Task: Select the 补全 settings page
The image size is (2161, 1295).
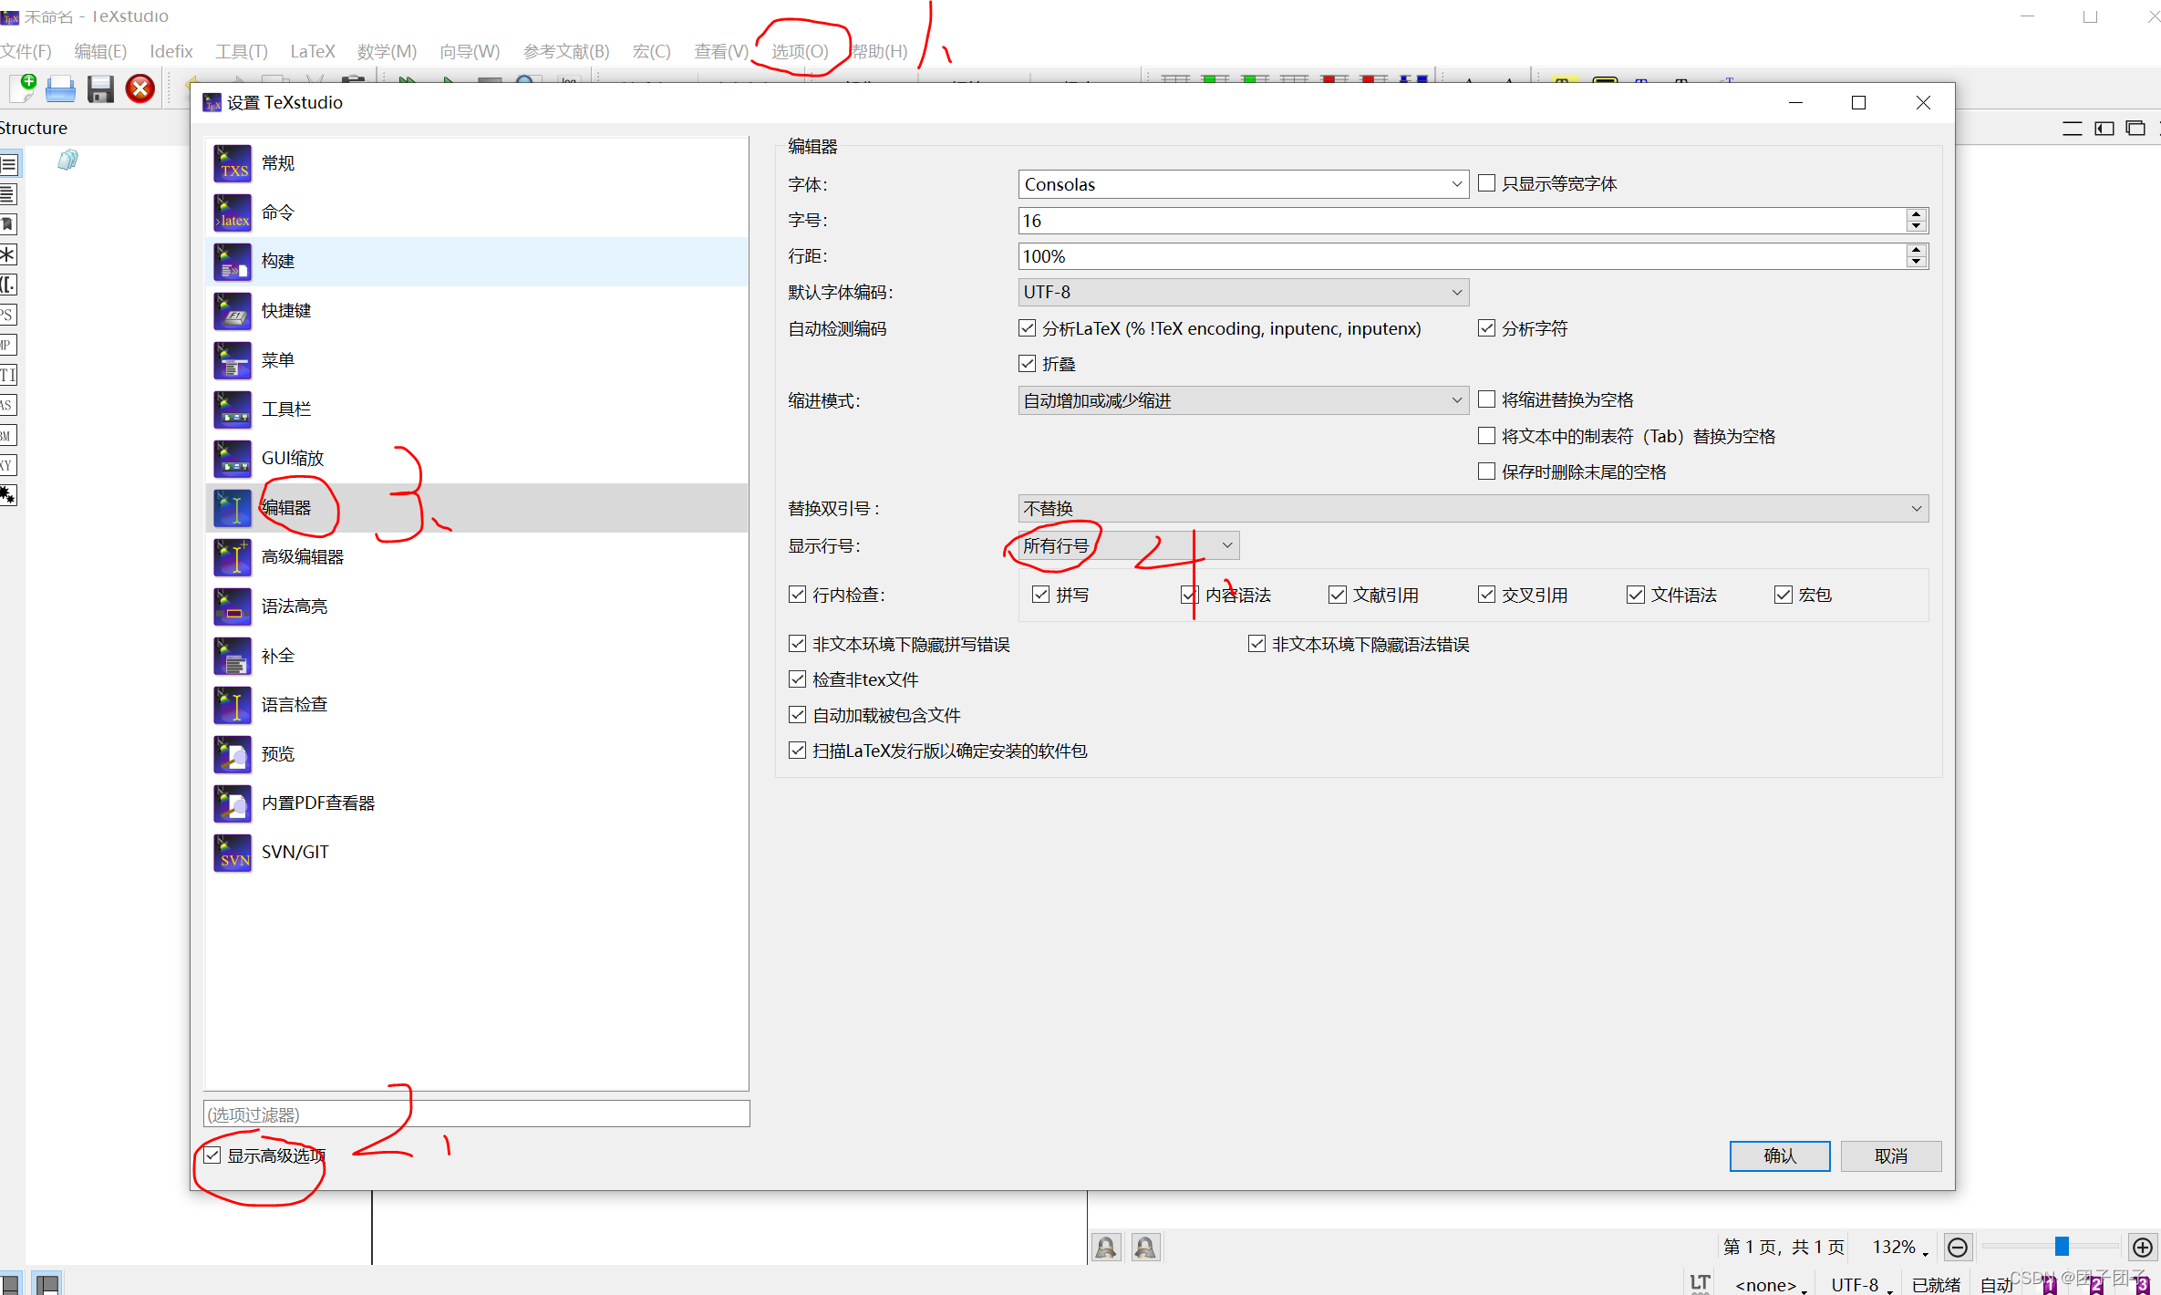Action: coord(476,656)
